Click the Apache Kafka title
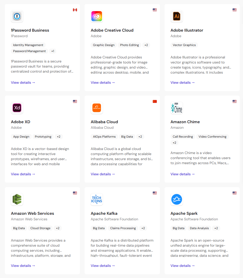Viewport: 243px width, 278px height. pyautogui.click(x=104, y=213)
